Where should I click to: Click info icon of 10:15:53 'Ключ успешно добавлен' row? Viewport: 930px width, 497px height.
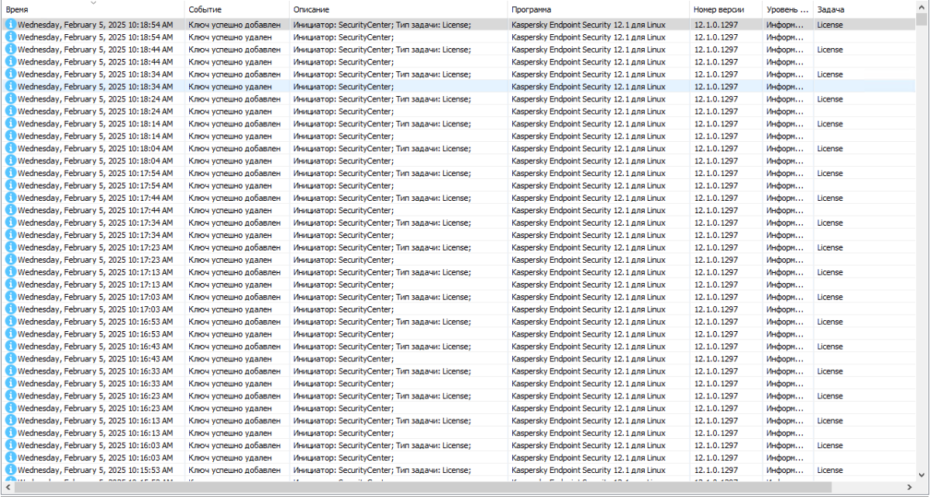[11, 471]
